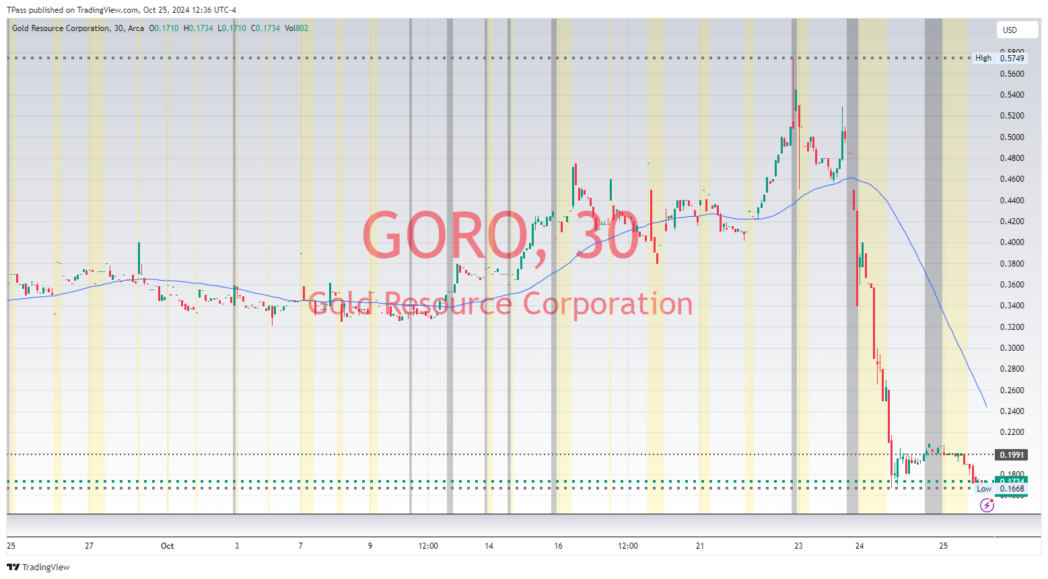Click the 0.3000 price scale label
This screenshot has height=579, width=1048.
[1012, 348]
